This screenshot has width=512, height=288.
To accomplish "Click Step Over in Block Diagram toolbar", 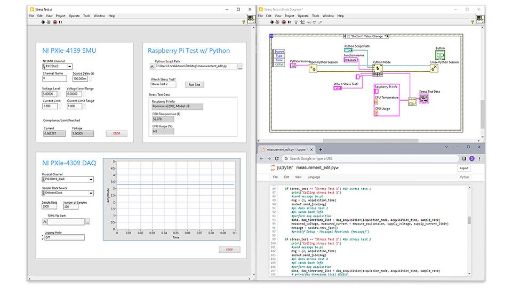I will [315, 22].
